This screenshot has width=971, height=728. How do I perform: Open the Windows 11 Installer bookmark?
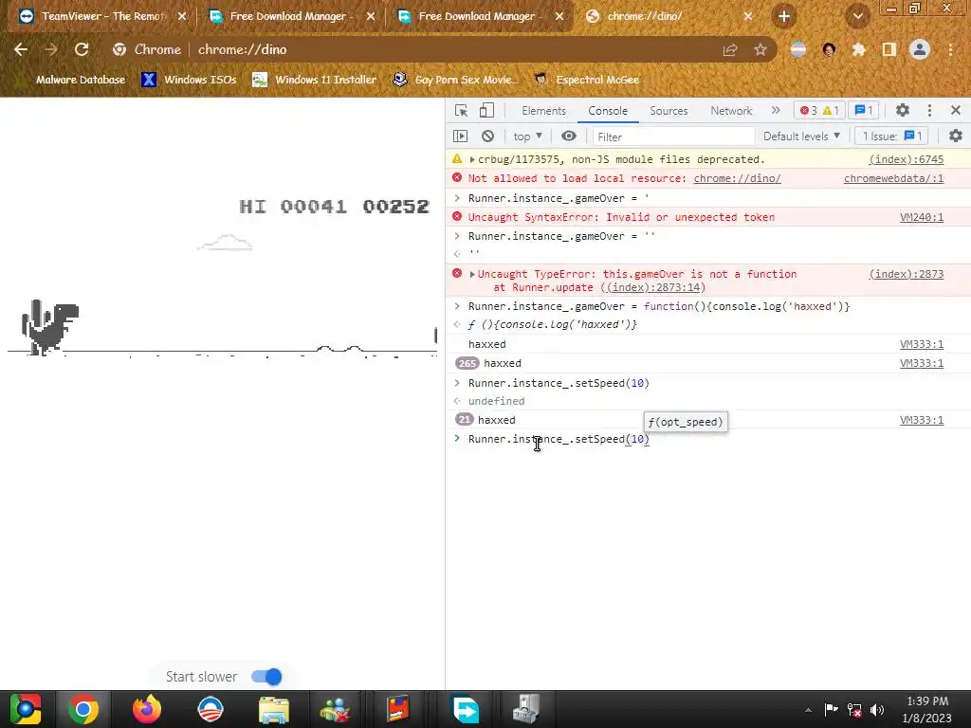click(x=315, y=80)
